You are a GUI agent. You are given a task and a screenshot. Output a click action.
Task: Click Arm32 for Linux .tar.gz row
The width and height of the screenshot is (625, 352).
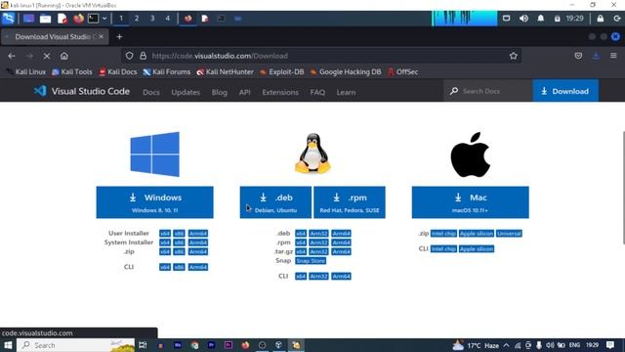pyautogui.click(x=318, y=252)
